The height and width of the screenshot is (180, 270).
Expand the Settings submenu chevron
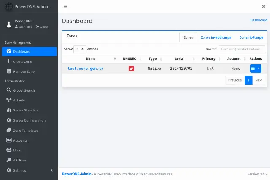click(52, 170)
